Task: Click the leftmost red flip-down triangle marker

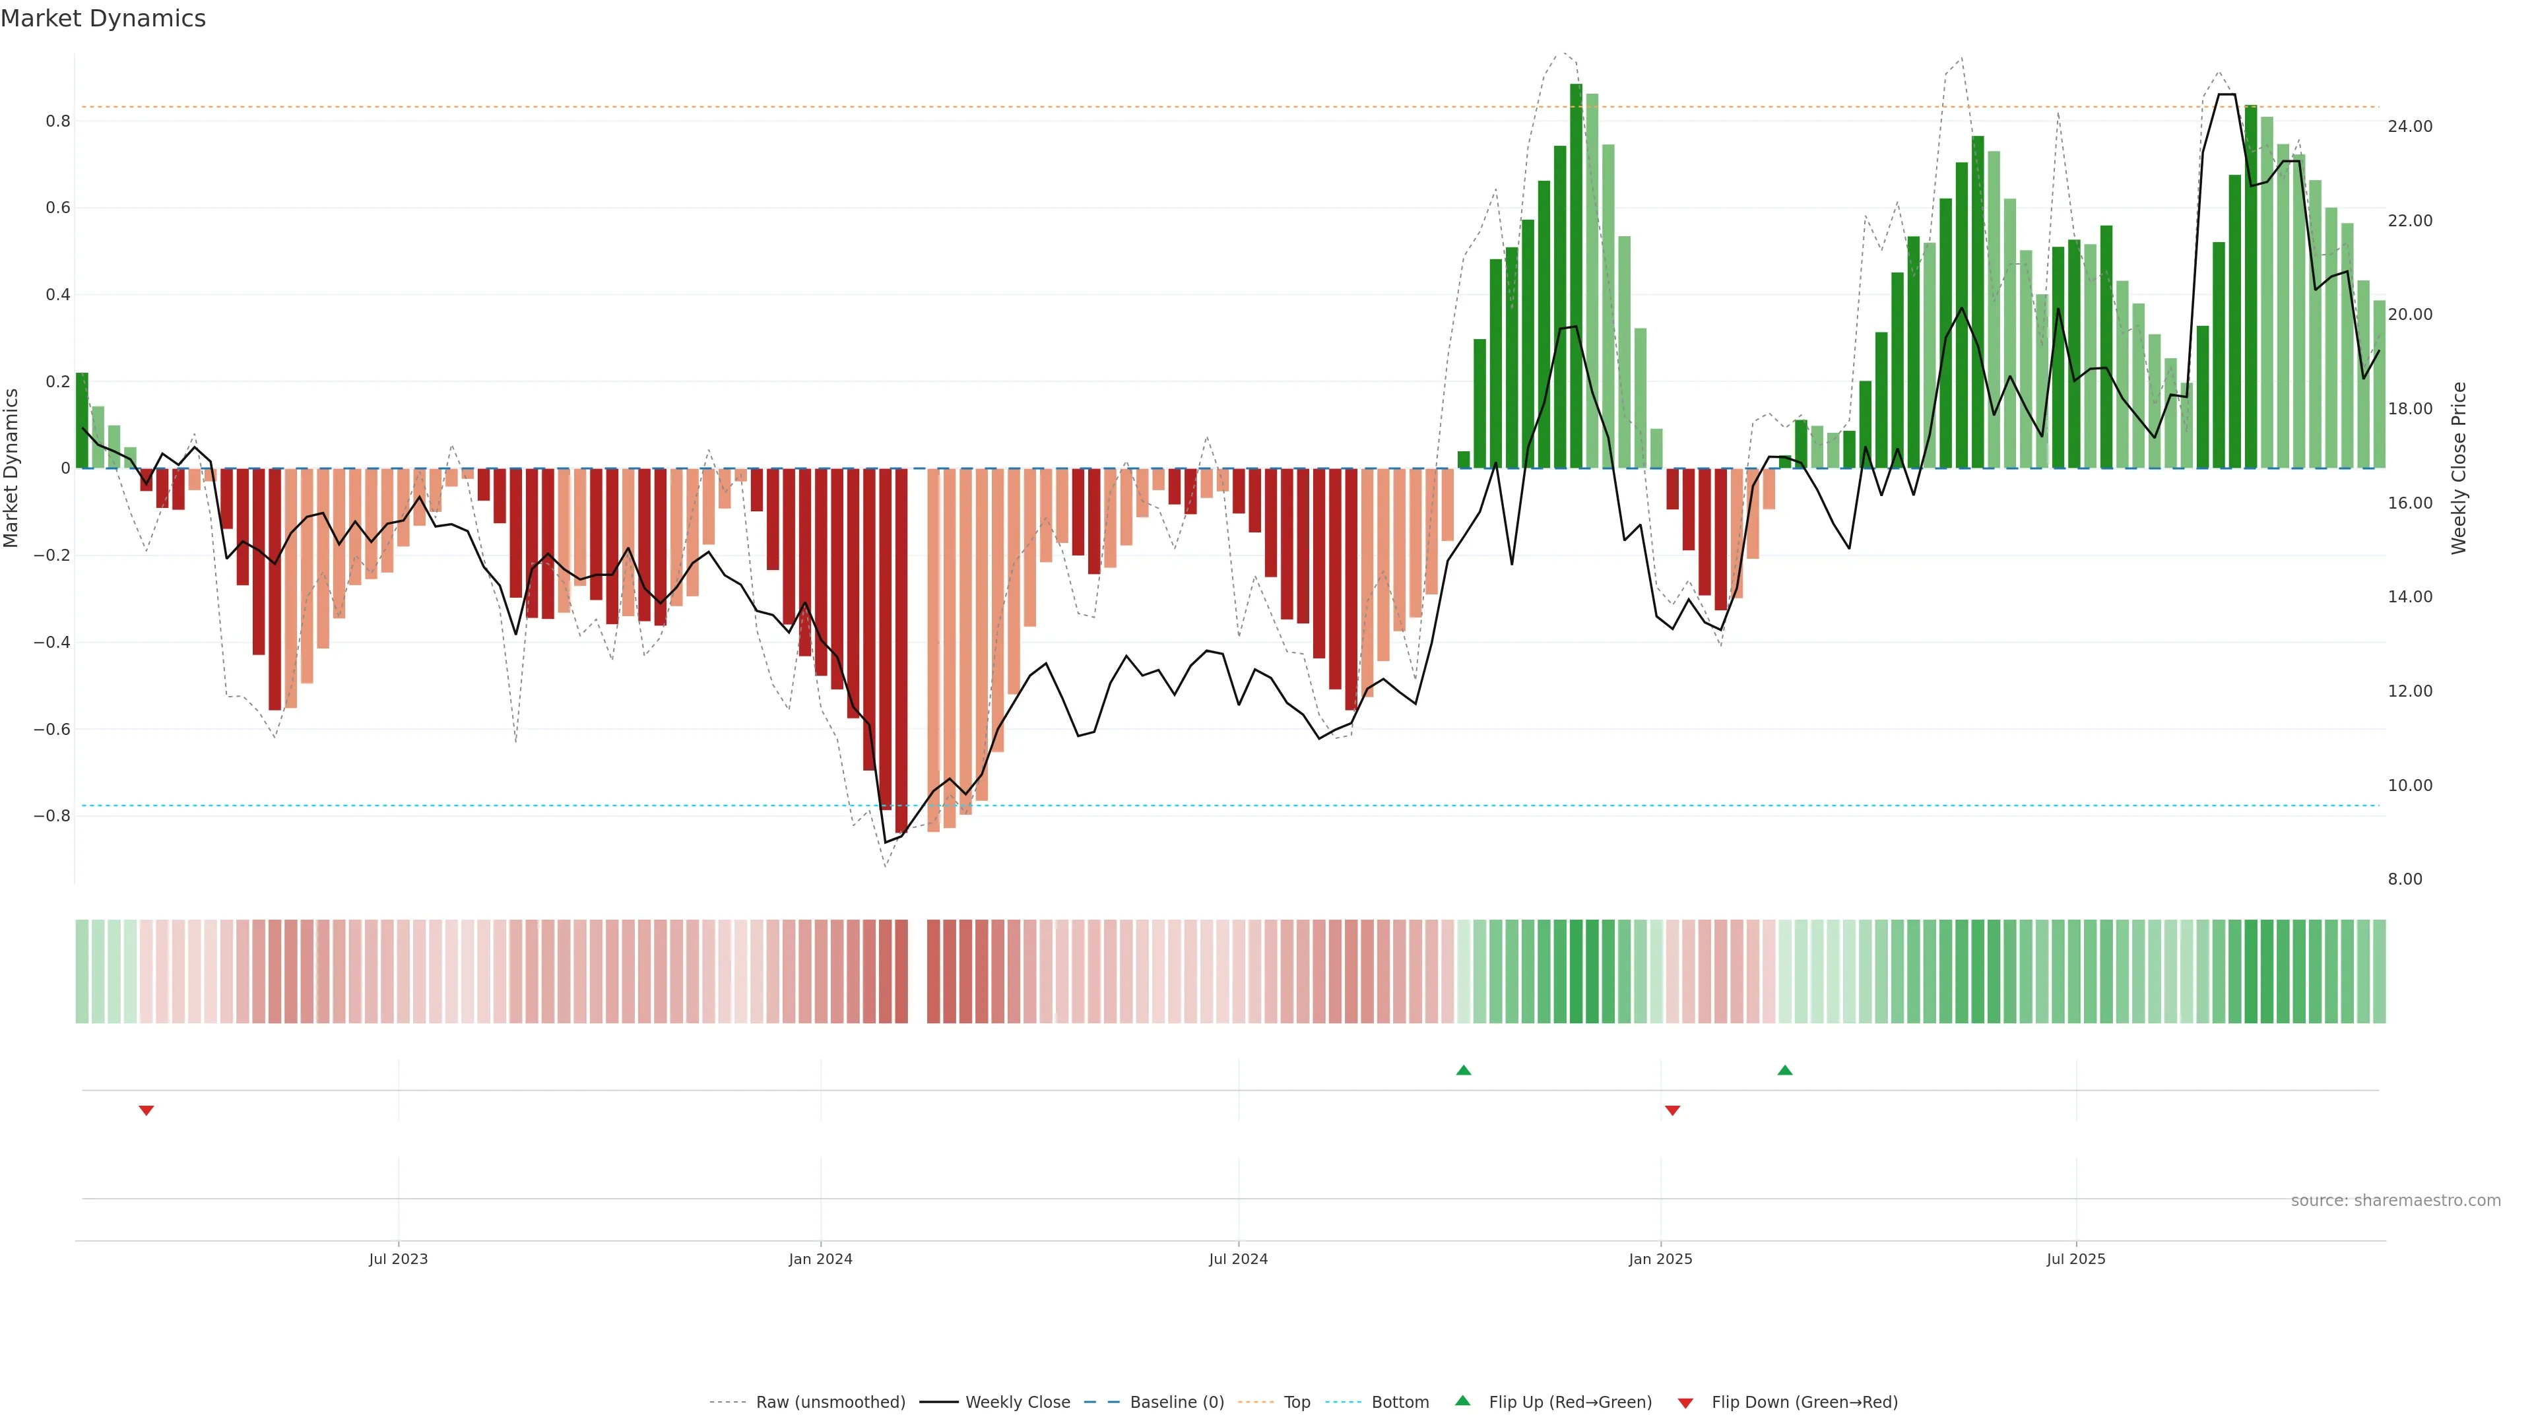Action: click(146, 1110)
